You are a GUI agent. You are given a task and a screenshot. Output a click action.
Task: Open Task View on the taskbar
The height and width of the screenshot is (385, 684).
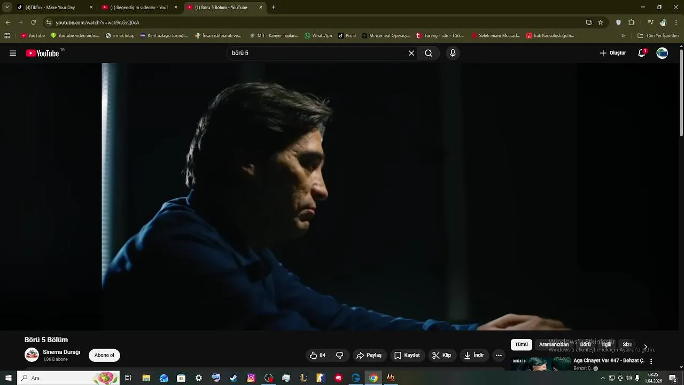click(128, 378)
